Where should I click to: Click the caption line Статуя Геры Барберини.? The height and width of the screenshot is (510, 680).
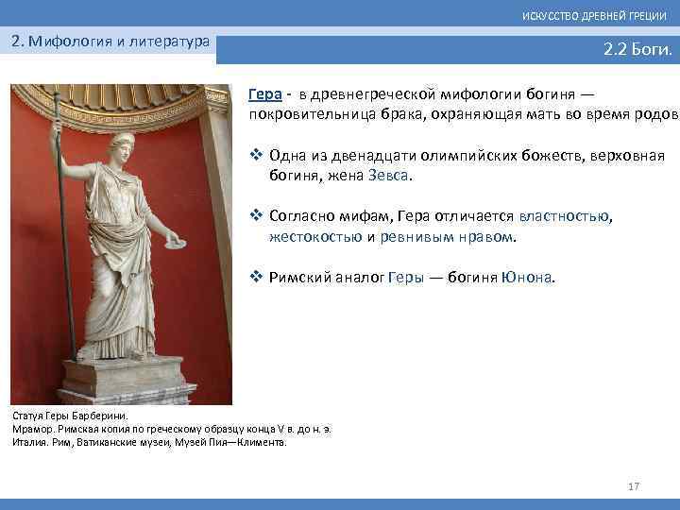click(70, 416)
